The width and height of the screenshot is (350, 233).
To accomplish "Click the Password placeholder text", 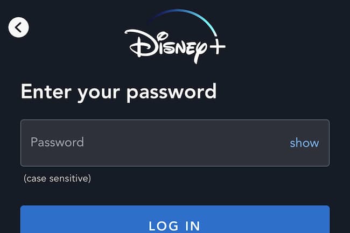I will pos(58,142).
